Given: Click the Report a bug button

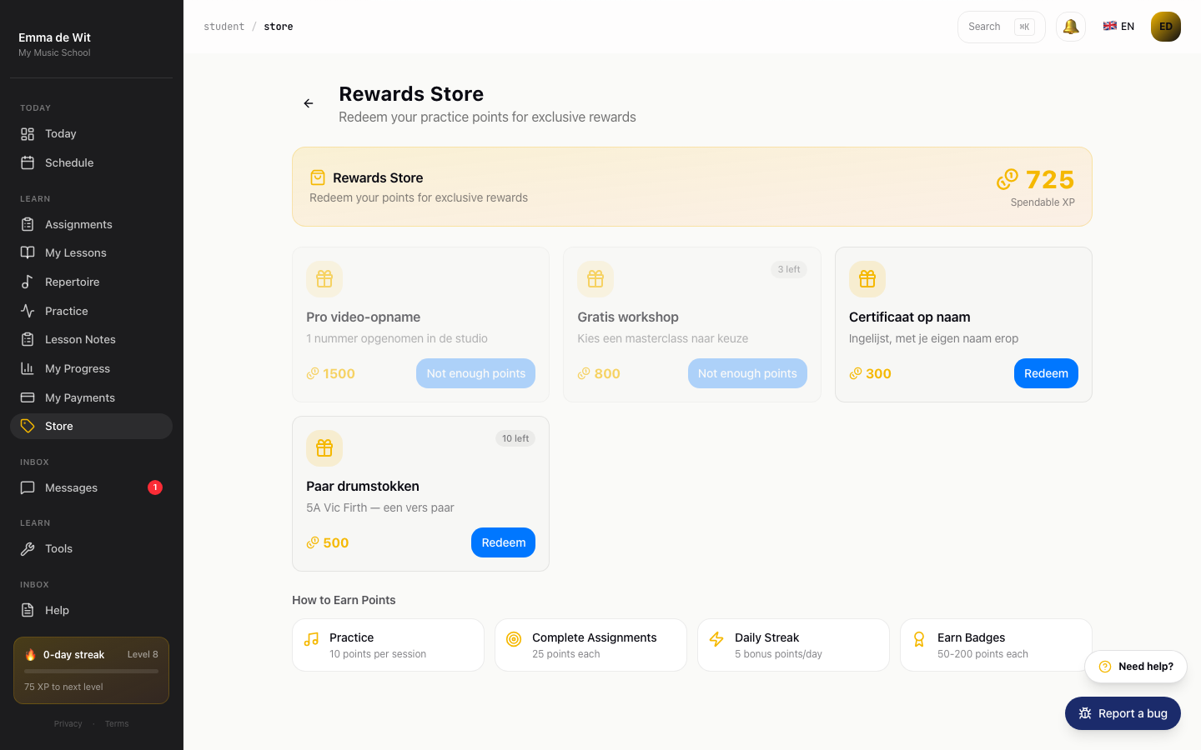Looking at the screenshot, I should point(1123,713).
